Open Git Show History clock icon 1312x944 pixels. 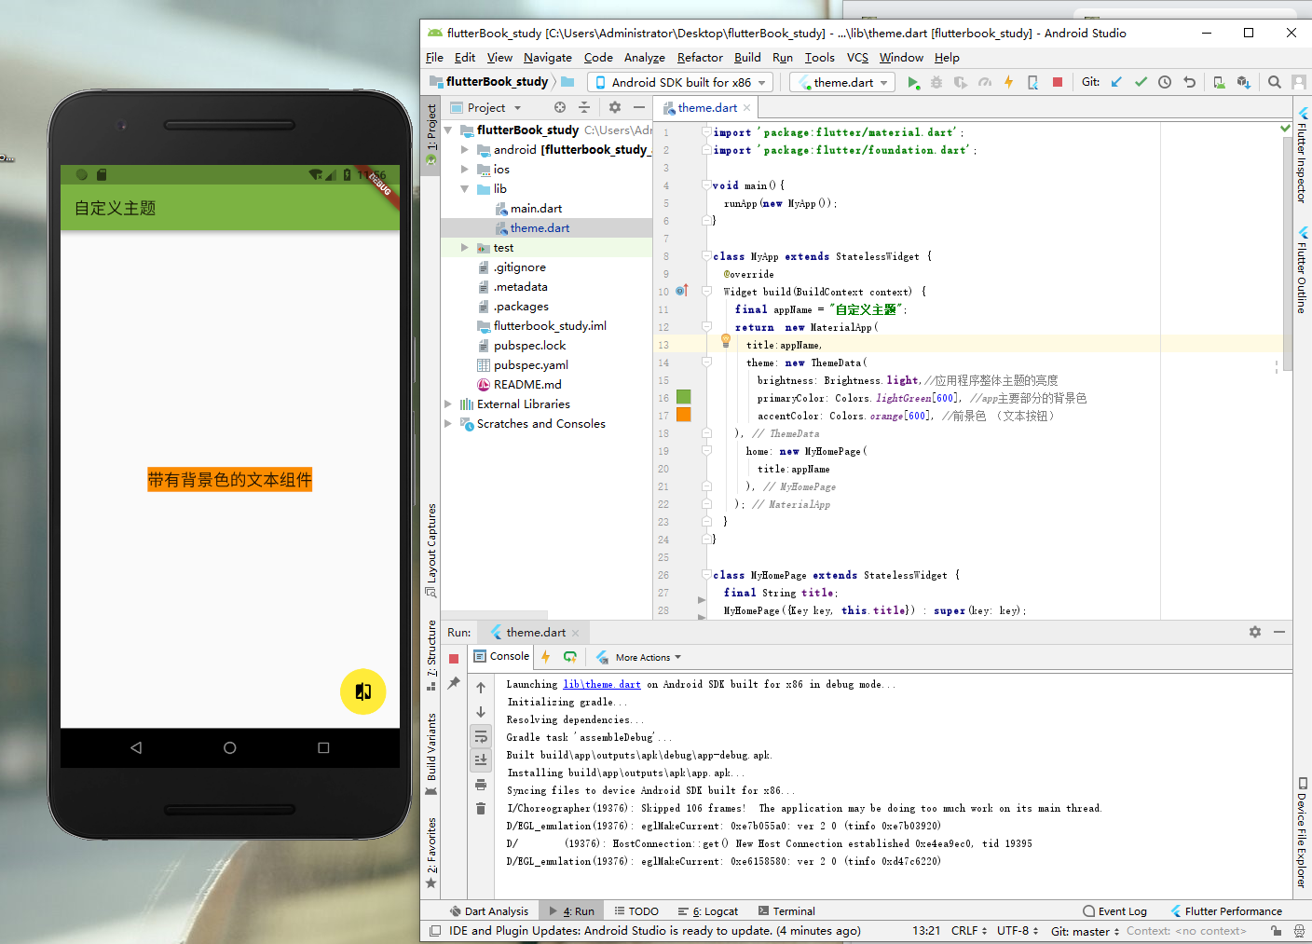1165,82
